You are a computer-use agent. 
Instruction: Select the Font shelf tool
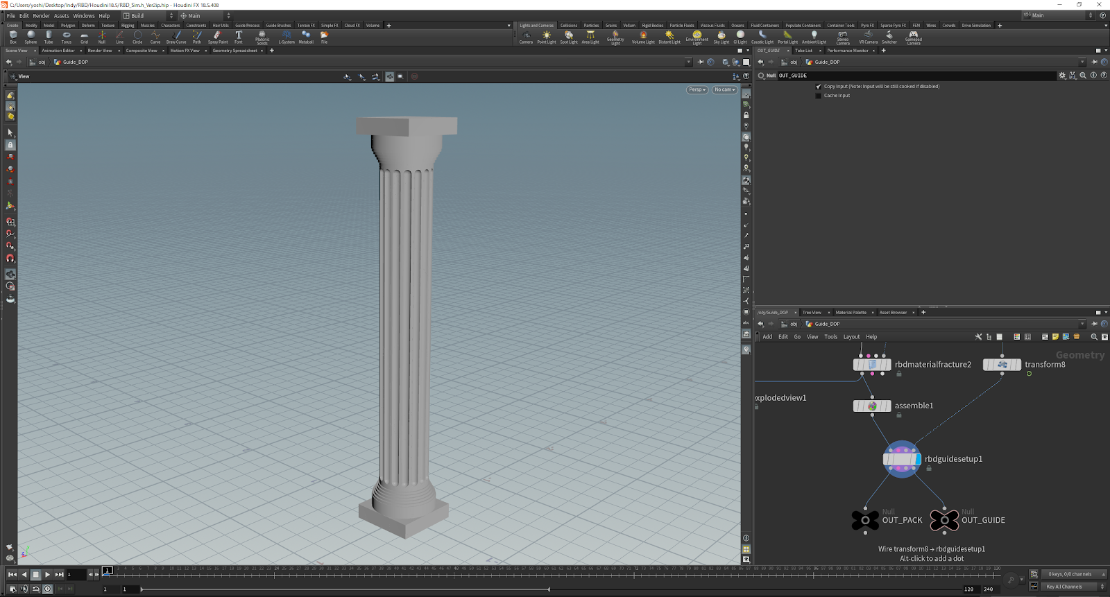click(x=239, y=37)
